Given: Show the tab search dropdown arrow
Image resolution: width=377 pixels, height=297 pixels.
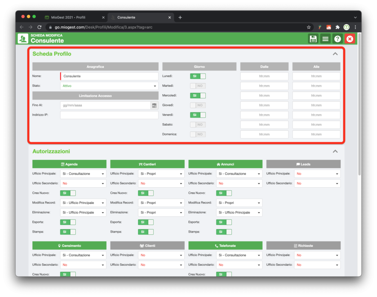Looking at the screenshot, I should point(355,17).
